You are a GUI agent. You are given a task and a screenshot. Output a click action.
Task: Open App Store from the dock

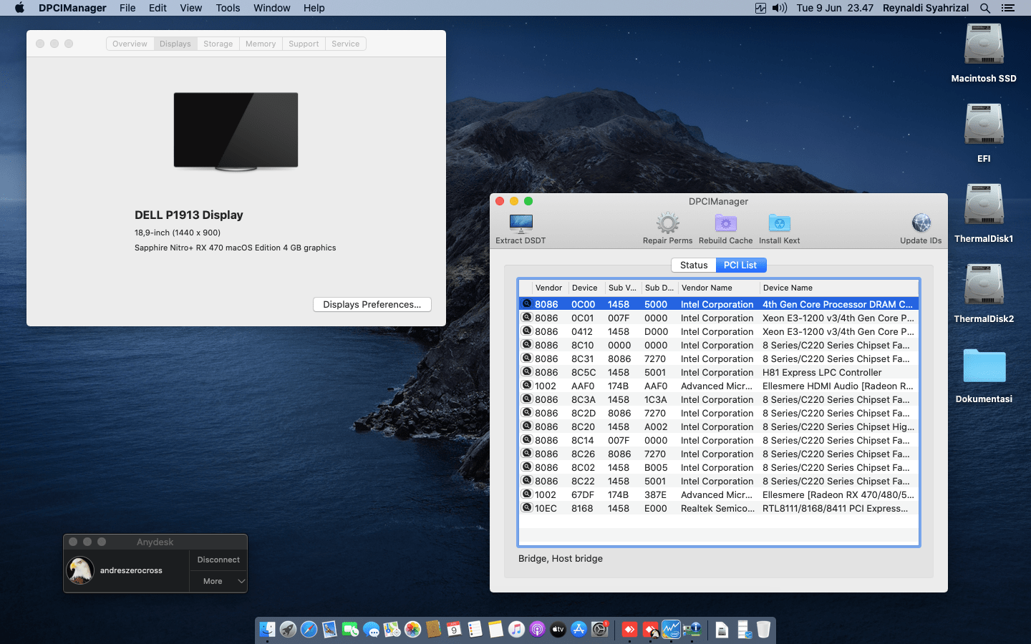pos(579,630)
